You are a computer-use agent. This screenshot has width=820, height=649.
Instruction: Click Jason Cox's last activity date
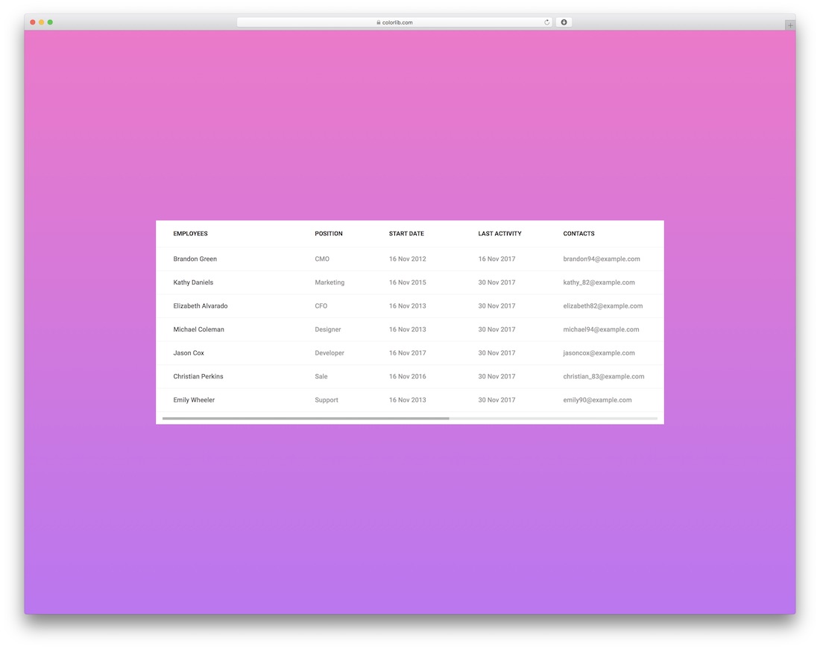click(496, 353)
